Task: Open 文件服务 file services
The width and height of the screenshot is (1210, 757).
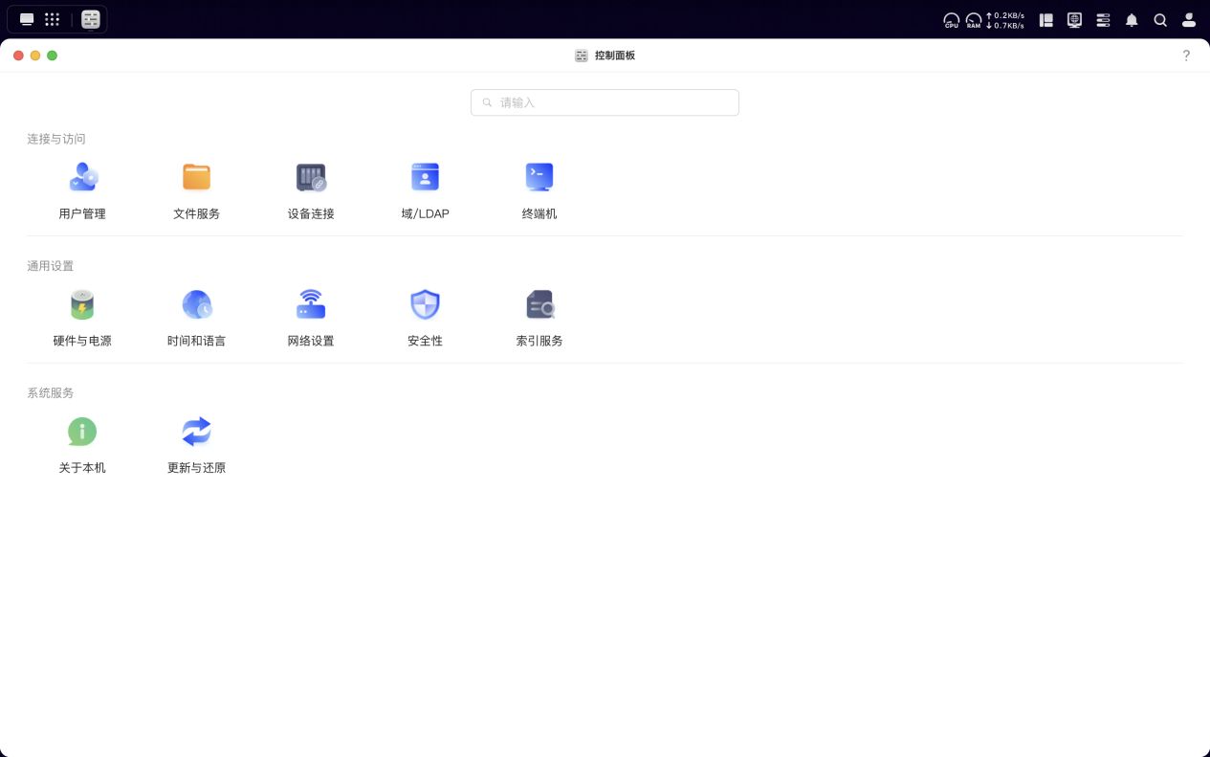Action: pyautogui.click(x=196, y=190)
